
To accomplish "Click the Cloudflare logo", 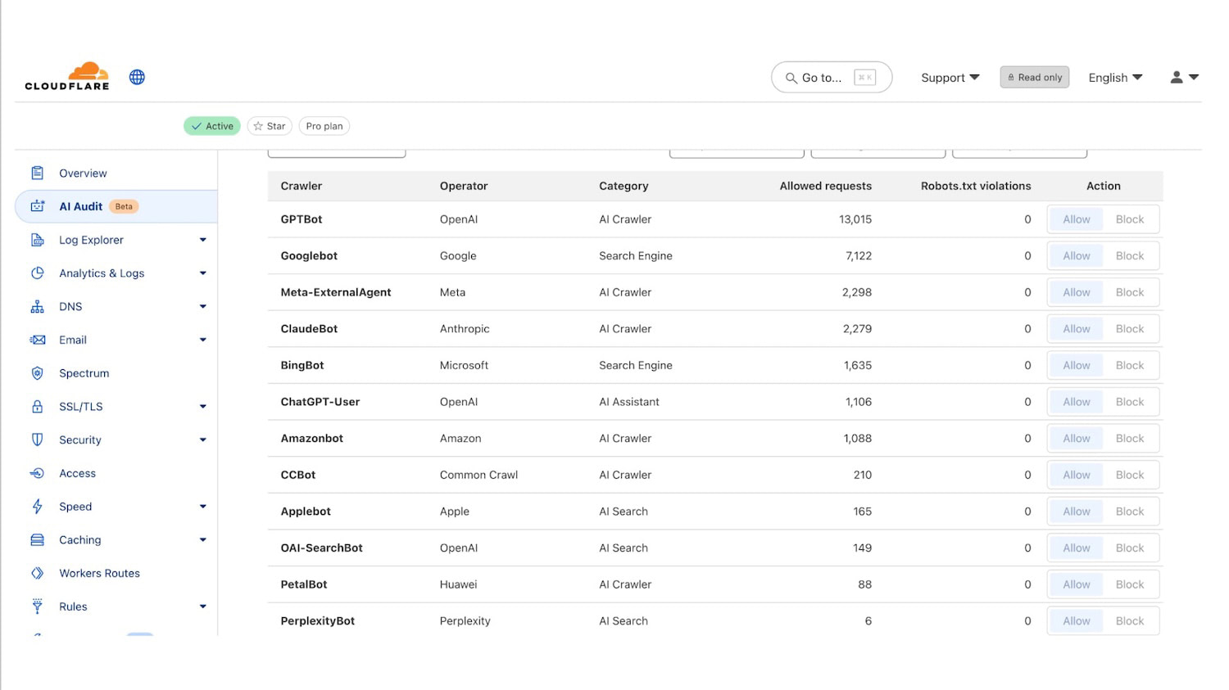I will [x=66, y=75].
